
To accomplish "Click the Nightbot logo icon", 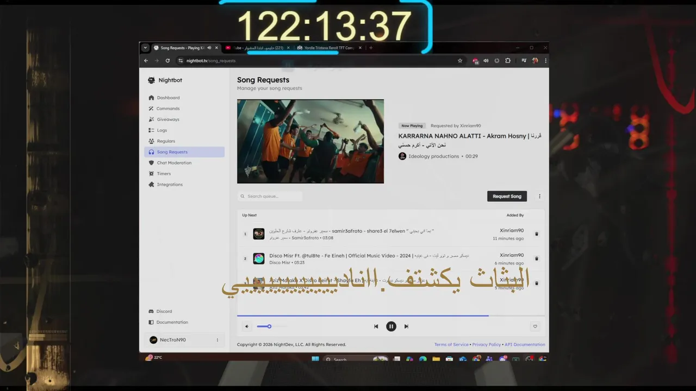I will click(151, 80).
